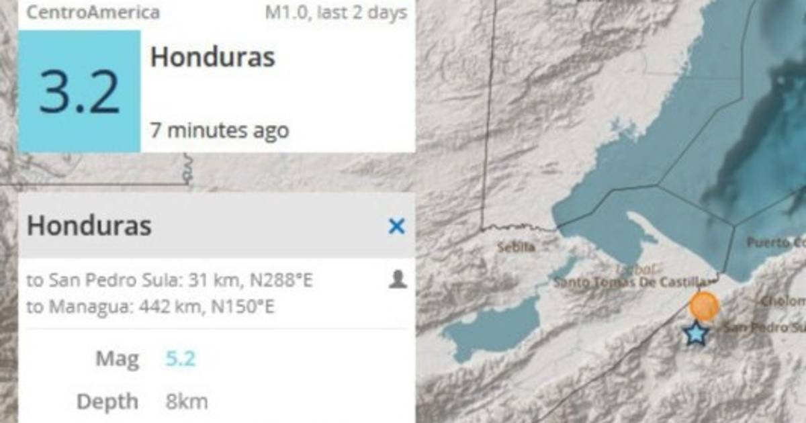Image resolution: width=806 pixels, height=423 pixels.
Task: Select the Managua distance line
Action: pyautogui.click(x=150, y=307)
